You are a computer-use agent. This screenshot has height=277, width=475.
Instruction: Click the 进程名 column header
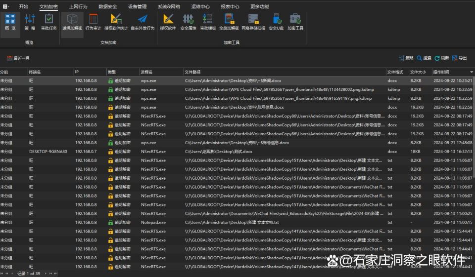146,72
